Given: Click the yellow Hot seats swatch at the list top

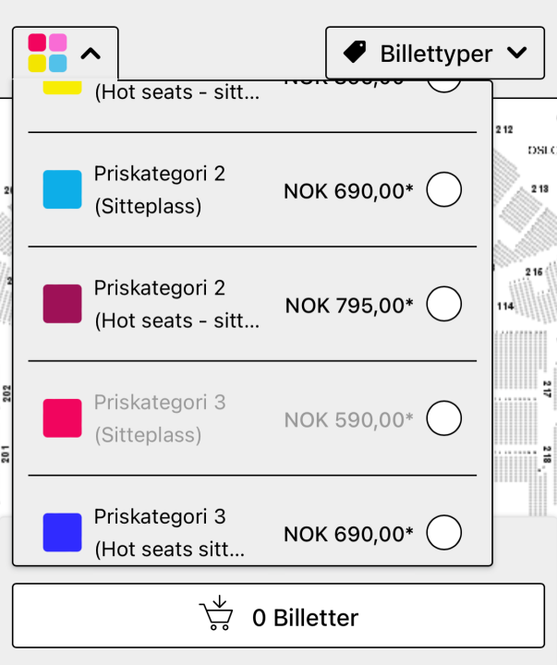Looking at the screenshot, I should 63,88.
